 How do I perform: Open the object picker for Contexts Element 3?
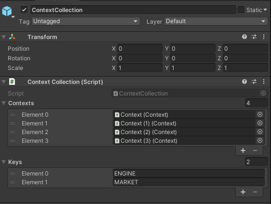260,140
